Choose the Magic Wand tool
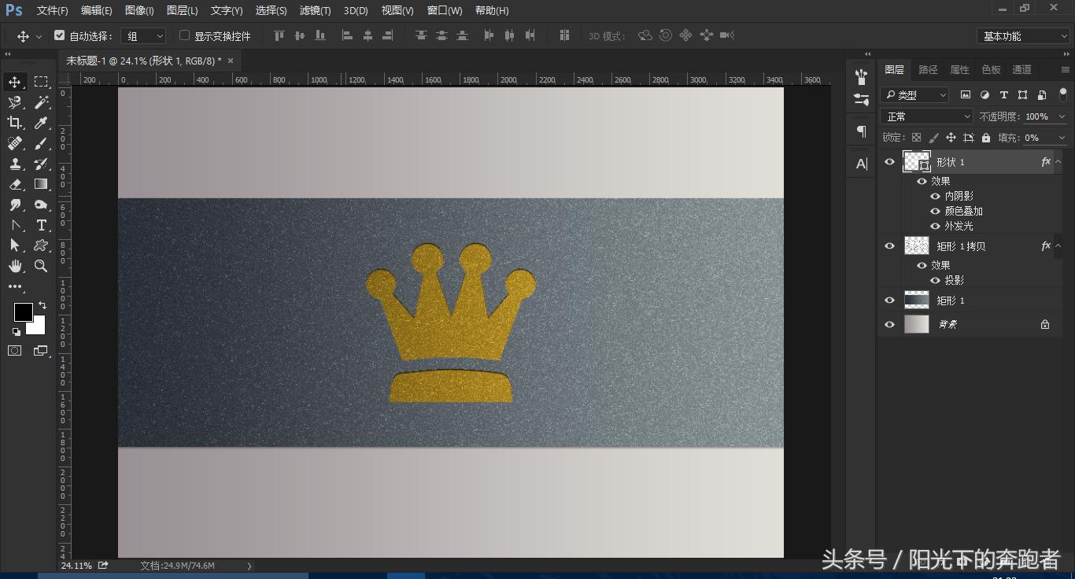1075x579 pixels. coord(41,102)
